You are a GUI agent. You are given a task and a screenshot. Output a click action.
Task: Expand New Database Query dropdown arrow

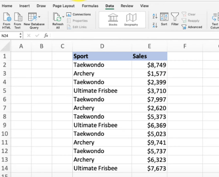click(39, 17)
